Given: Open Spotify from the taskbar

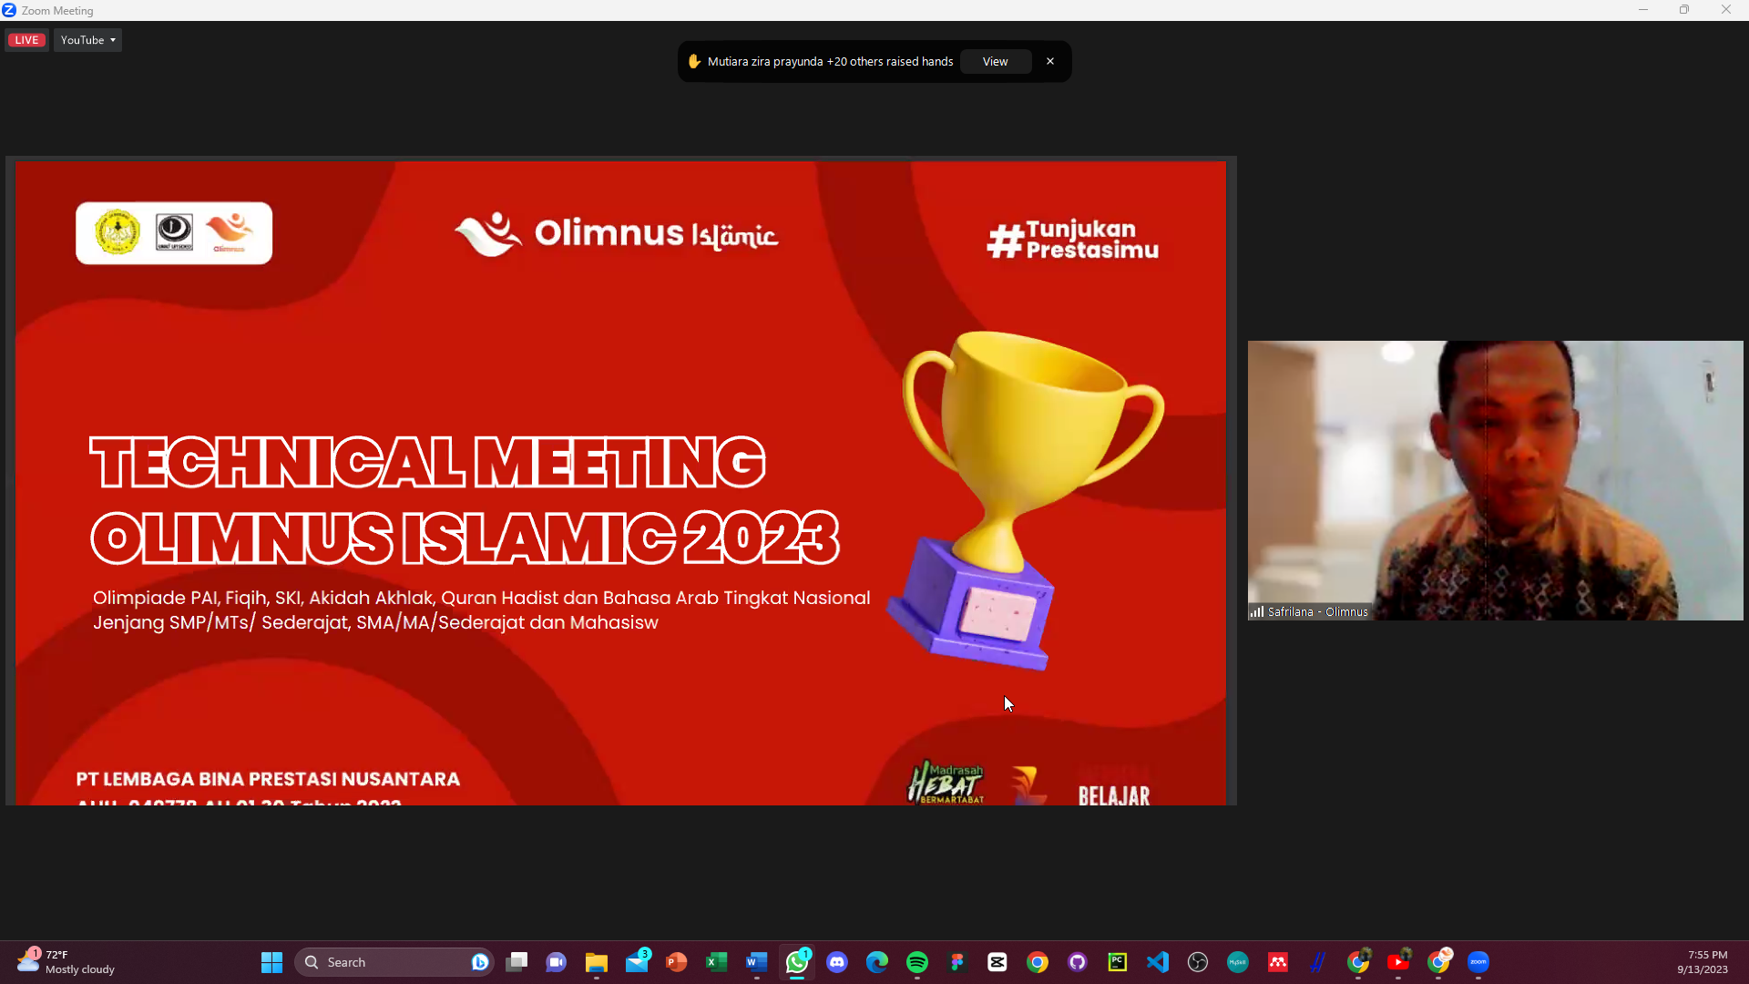Looking at the screenshot, I should (917, 962).
